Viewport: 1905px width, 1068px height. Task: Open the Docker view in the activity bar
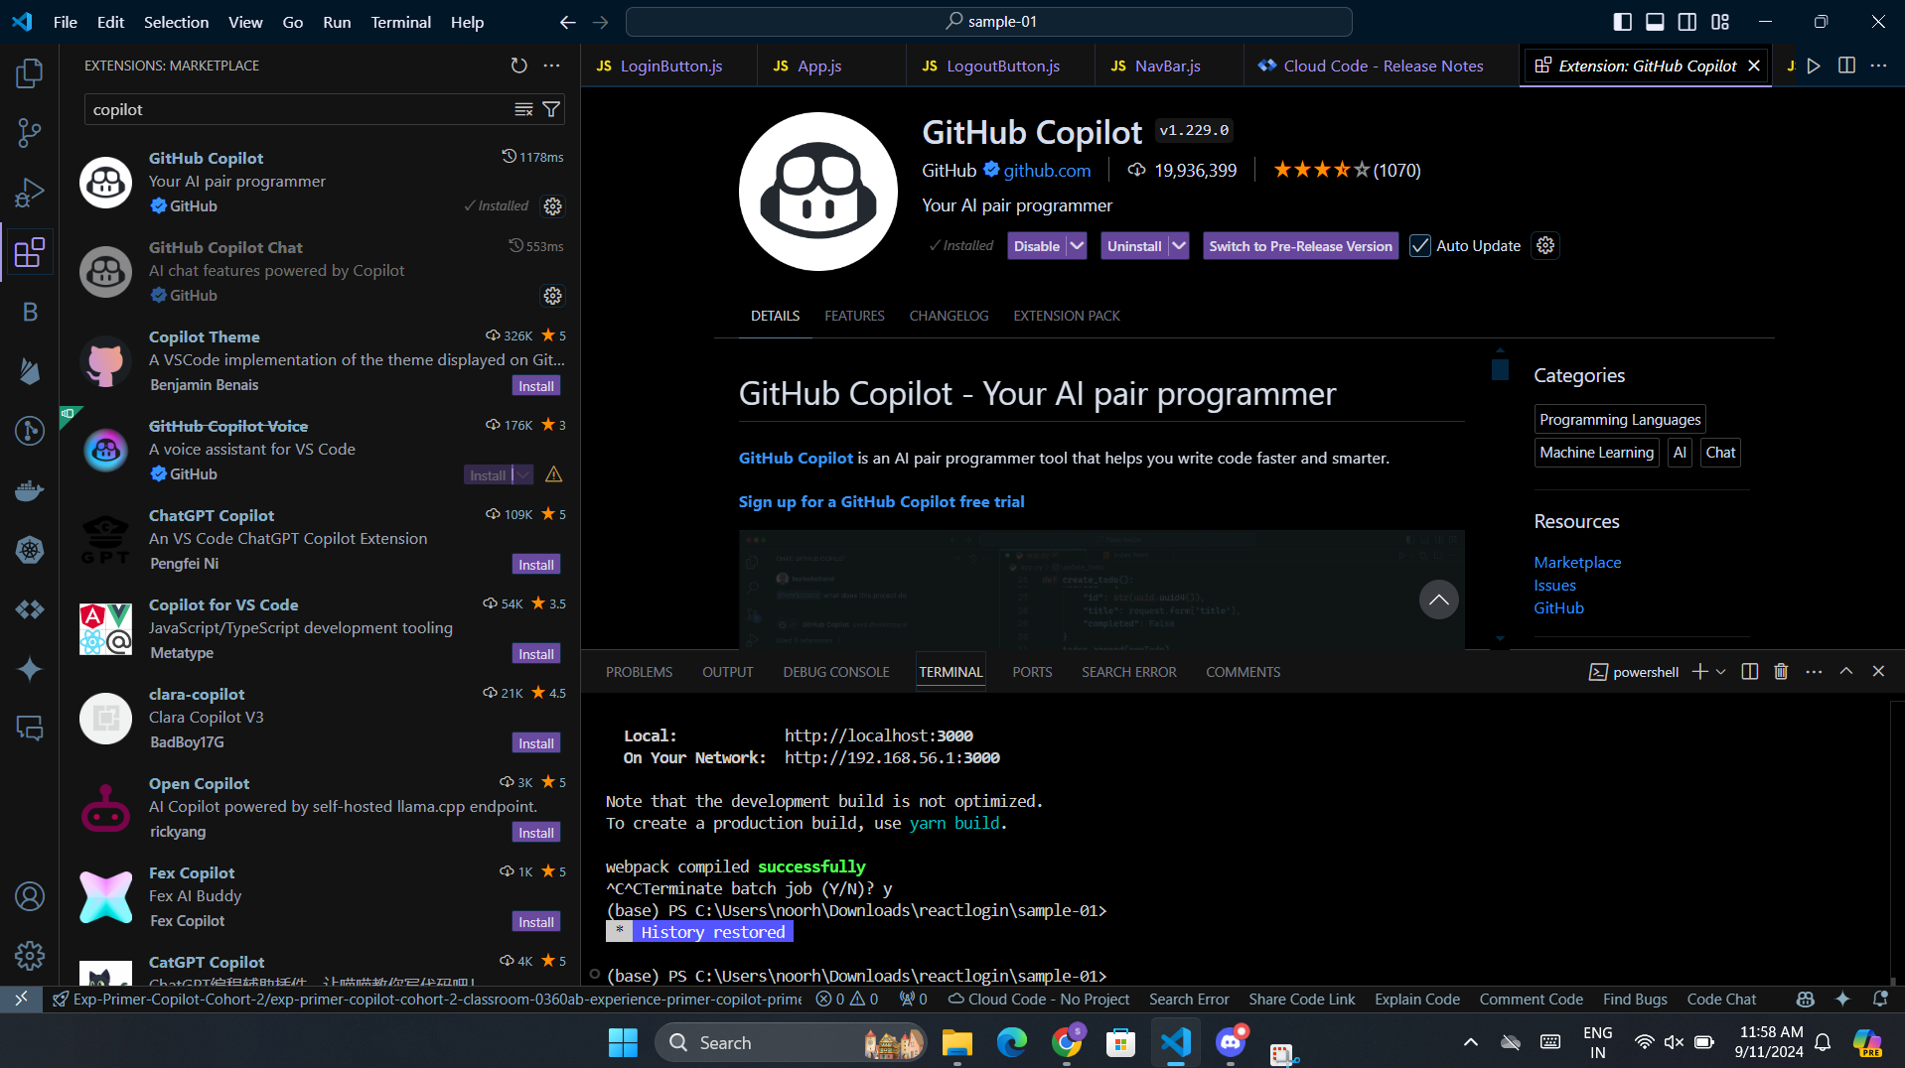(x=29, y=489)
